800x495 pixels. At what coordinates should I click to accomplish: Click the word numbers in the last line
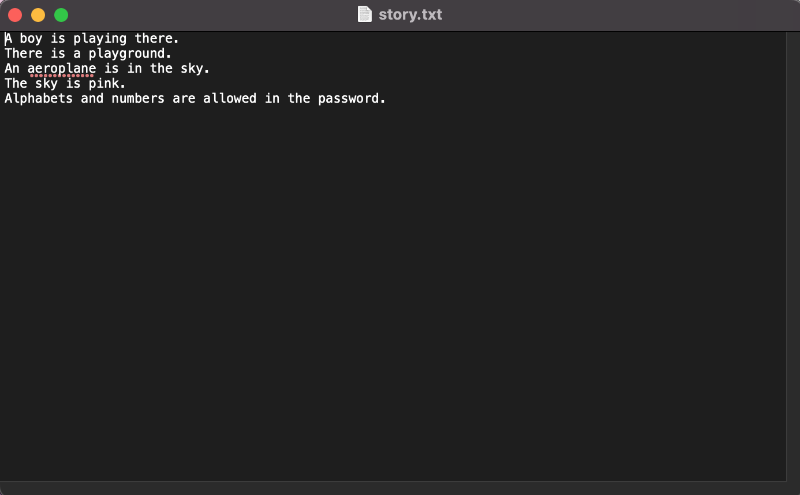138,98
